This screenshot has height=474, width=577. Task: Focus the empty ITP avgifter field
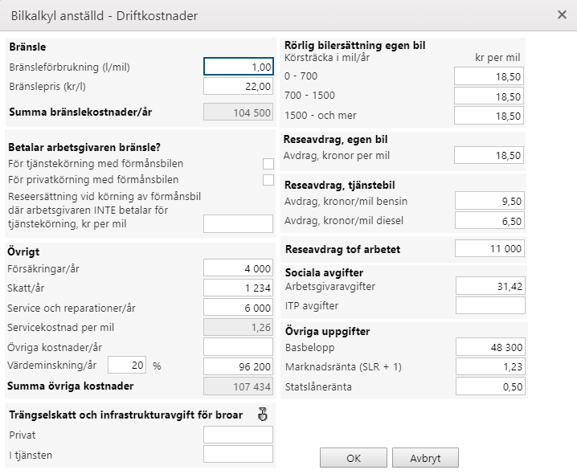coord(490,305)
